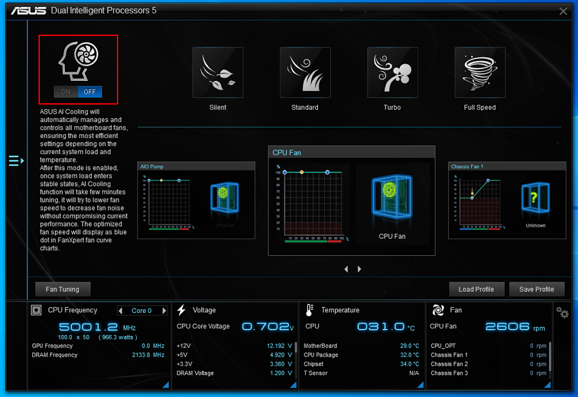Image resolution: width=578 pixels, height=397 pixels.
Task: Click the 966.3 watts value
Action: click(x=118, y=337)
